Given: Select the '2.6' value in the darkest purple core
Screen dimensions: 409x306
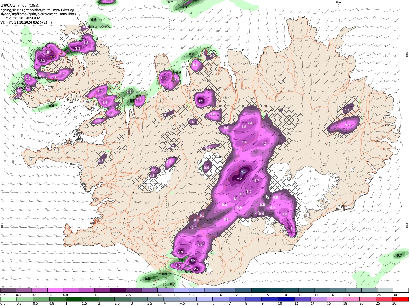Looking at the screenshot, I should [240, 179].
